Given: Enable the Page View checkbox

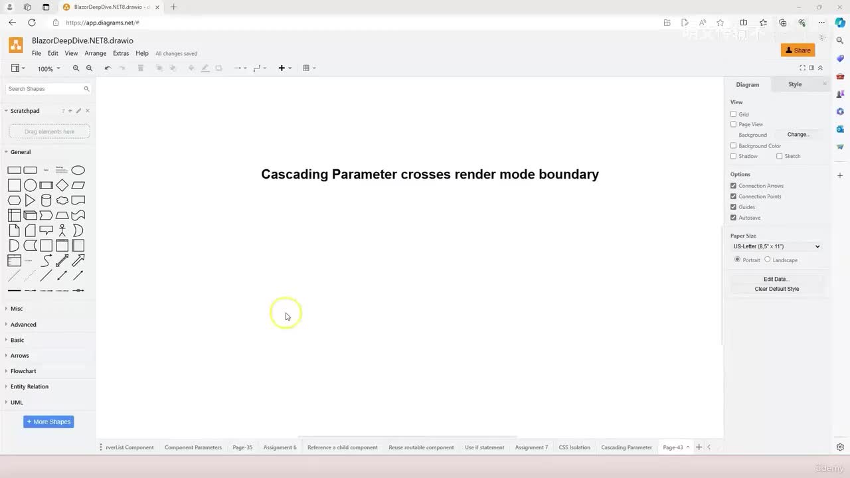Looking at the screenshot, I should click(x=733, y=124).
